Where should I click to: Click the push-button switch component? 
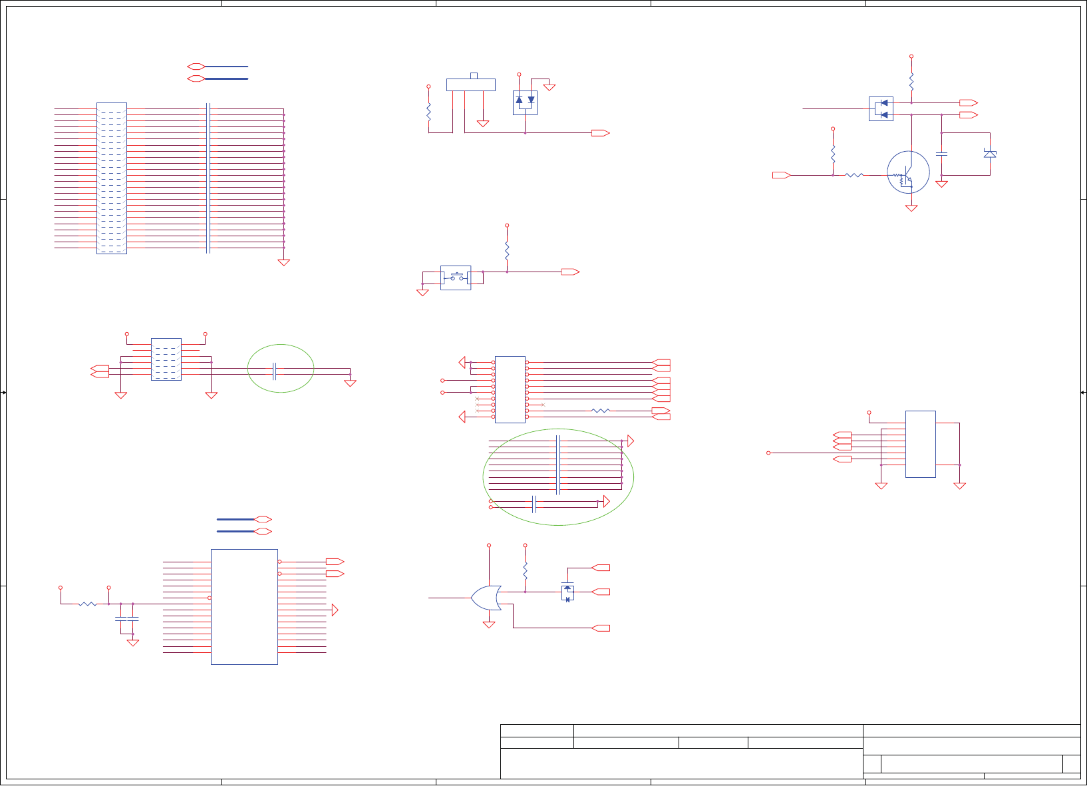456,278
